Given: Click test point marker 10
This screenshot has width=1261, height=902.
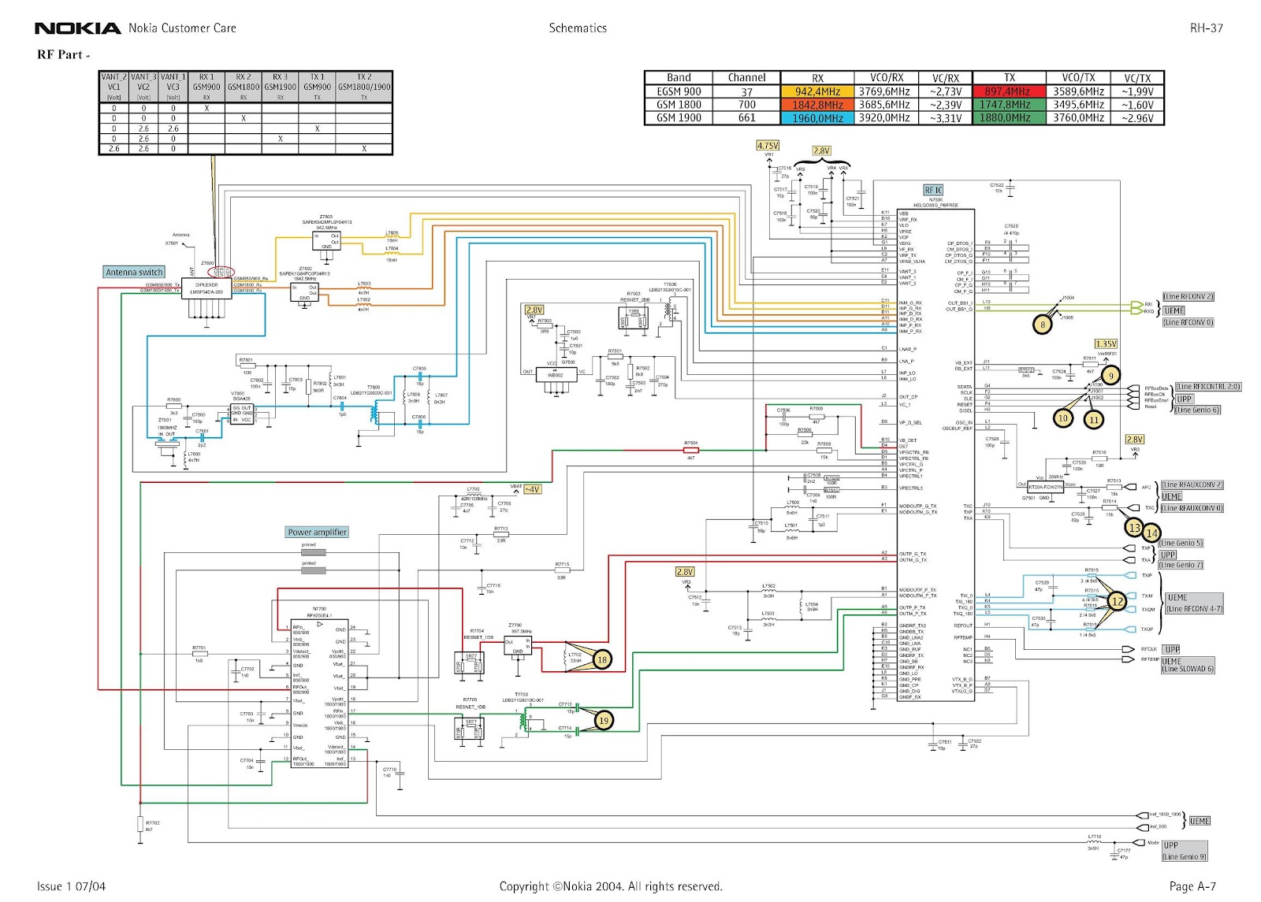Looking at the screenshot, I should [1063, 418].
